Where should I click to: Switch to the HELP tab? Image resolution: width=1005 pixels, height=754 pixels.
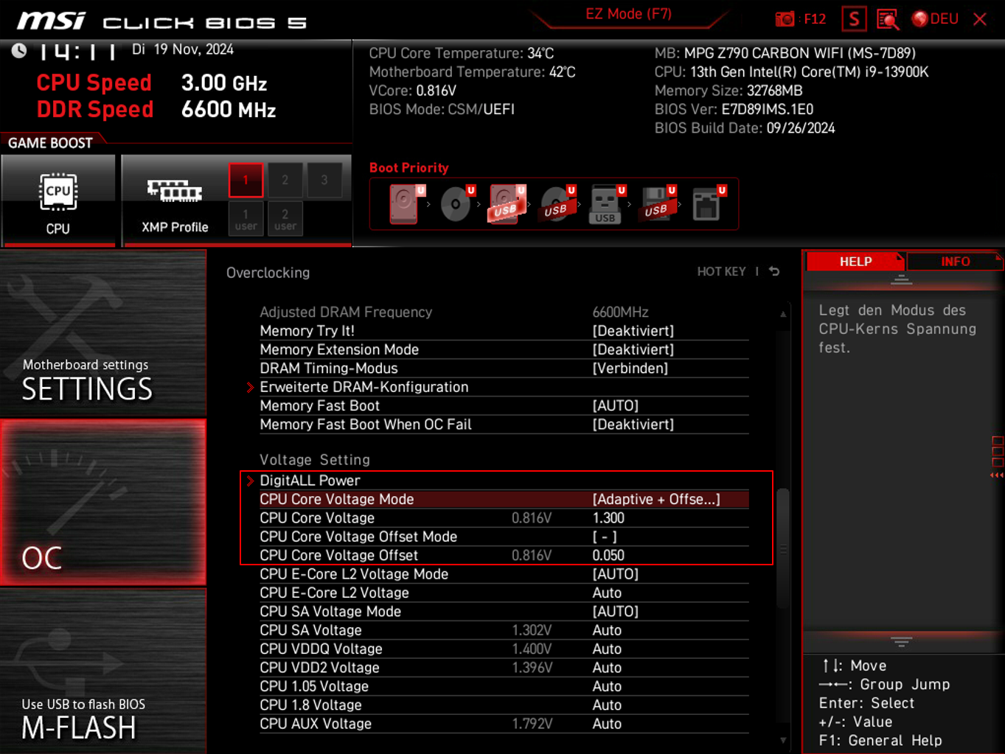pos(855,262)
